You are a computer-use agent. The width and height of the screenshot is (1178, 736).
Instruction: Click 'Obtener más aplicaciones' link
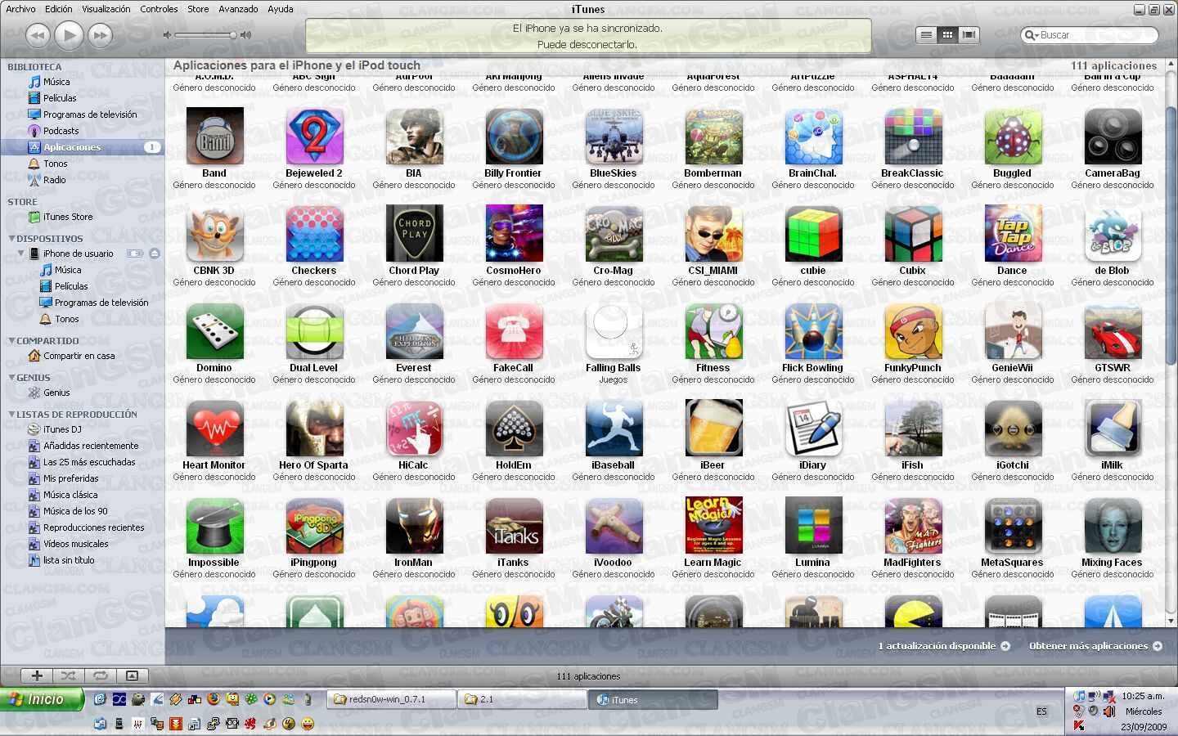tap(1095, 646)
